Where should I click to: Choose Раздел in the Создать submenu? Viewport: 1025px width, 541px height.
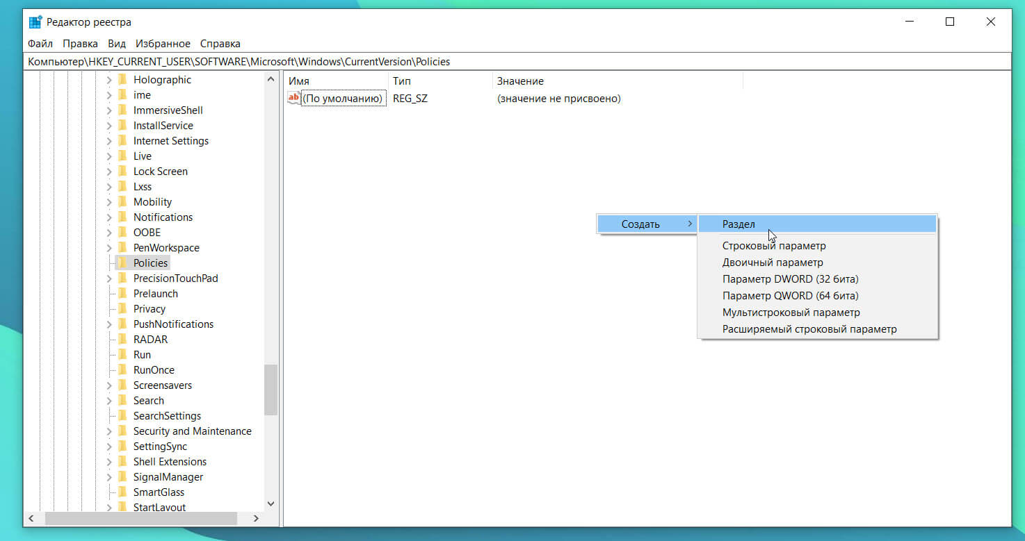click(x=818, y=224)
